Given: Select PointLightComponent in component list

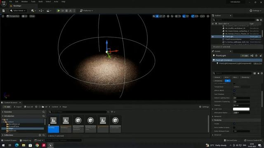Looking at the screenshot, I should (x=235, y=63).
